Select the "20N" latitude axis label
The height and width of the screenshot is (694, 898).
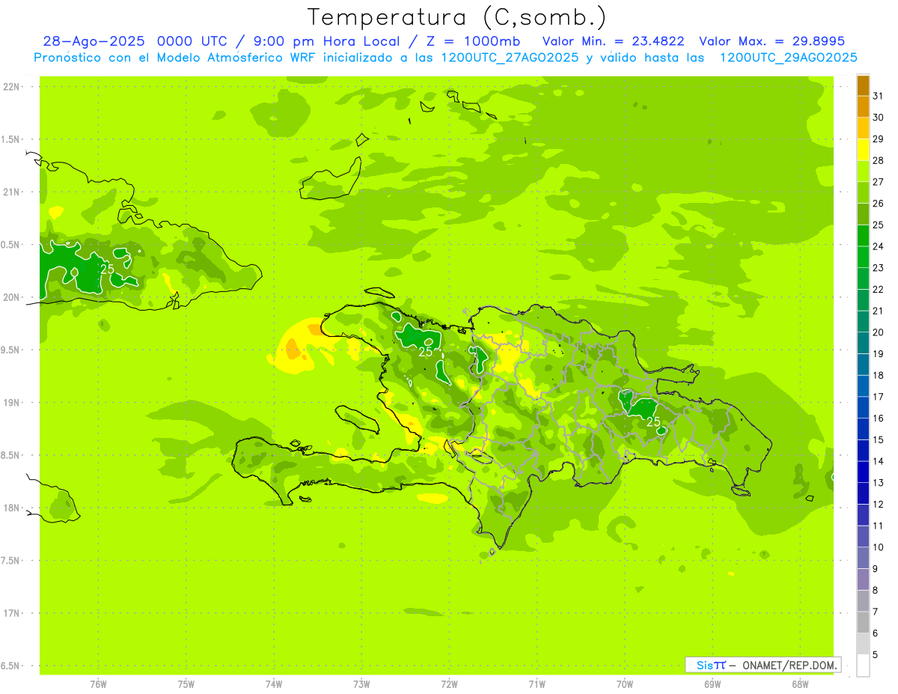(x=13, y=297)
